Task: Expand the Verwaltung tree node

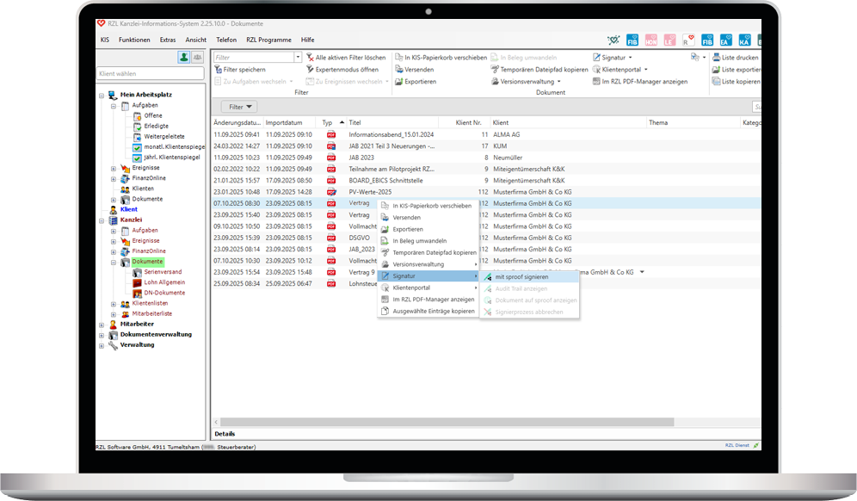Action: coord(102,345)
